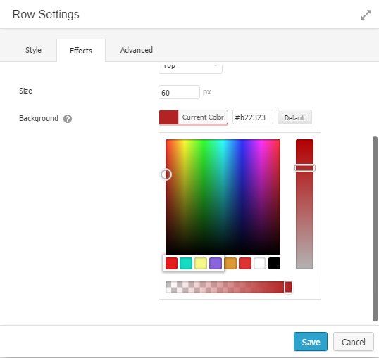Expand the Row Settings dialog to fullscreen
The width and height of the screenshot is (379, 358).
tap(366, 15)
